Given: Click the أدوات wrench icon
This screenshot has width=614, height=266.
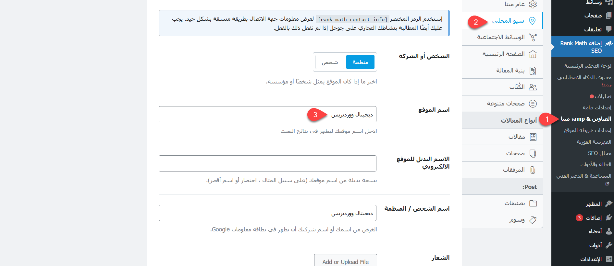Looking at the screenshot, I should coord(609,245).
